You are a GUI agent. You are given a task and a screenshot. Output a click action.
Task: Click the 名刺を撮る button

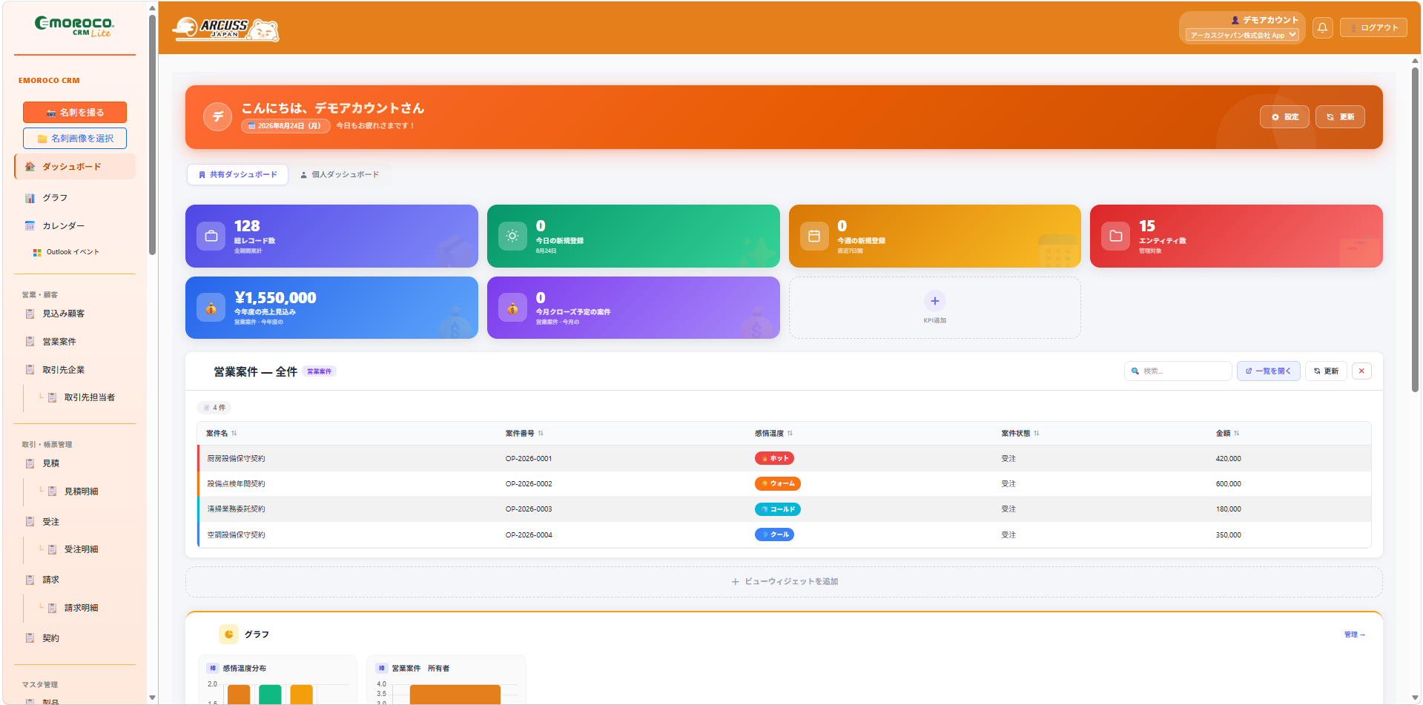tap(75, 113)
